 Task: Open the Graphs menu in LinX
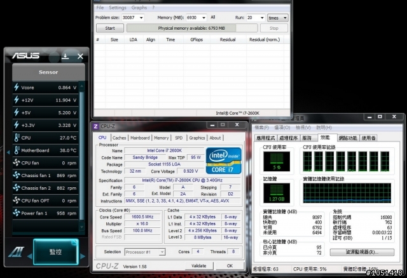[139, 8]
